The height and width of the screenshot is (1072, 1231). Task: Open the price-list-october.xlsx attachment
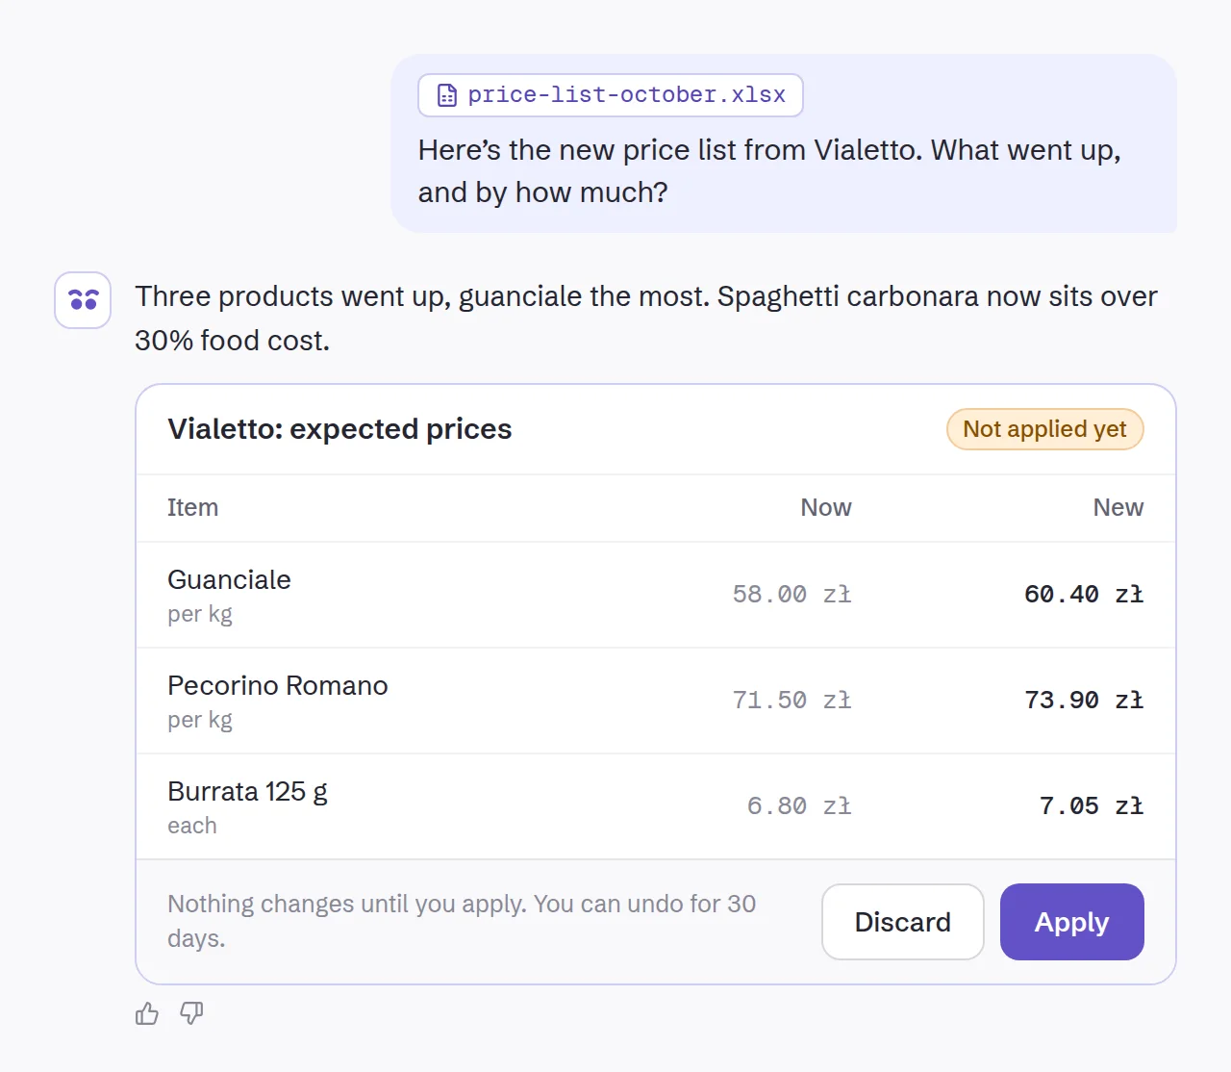coord(611,95)
